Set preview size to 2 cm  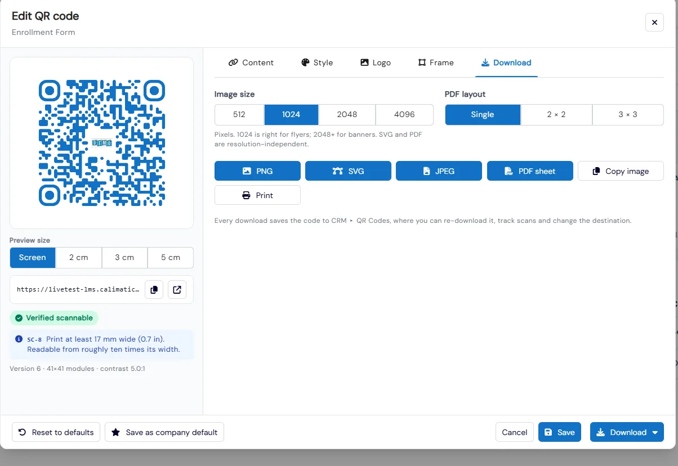(x=79, y=258)
